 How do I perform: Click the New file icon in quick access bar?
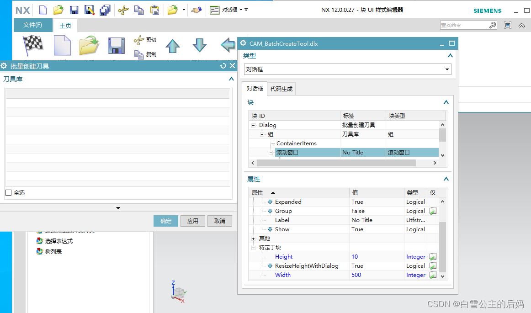[43, 10]
